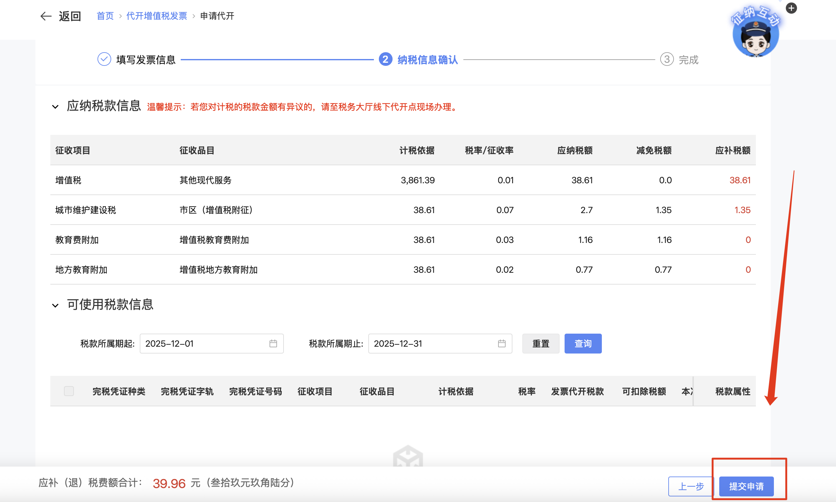Go to 首页 breadcrumb
836x502 pixels.
(105, 16)
